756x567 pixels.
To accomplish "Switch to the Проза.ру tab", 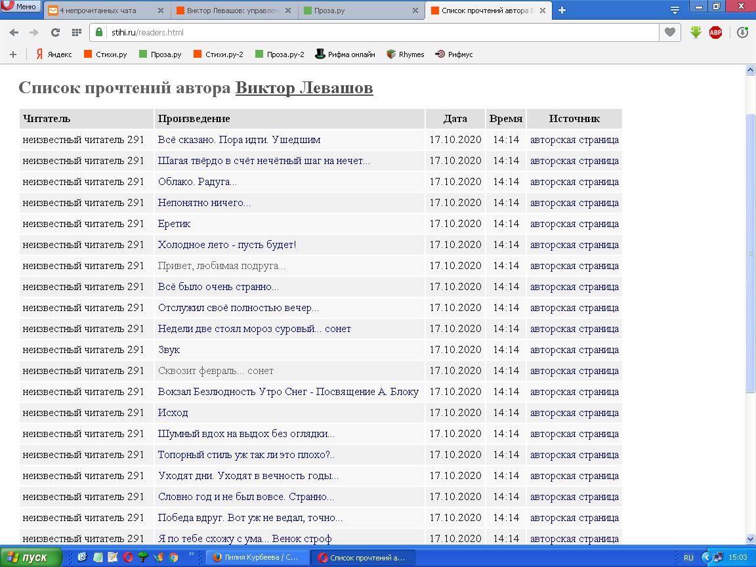I will [360, 10].
